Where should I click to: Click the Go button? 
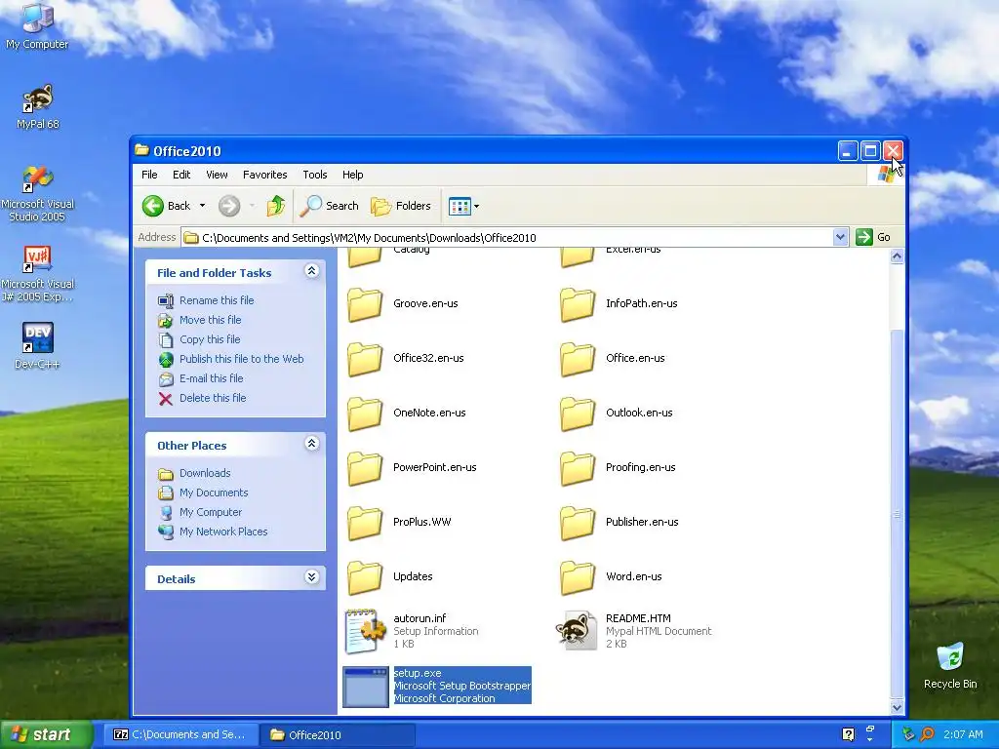pyautogui.click(x=873, y=238)
